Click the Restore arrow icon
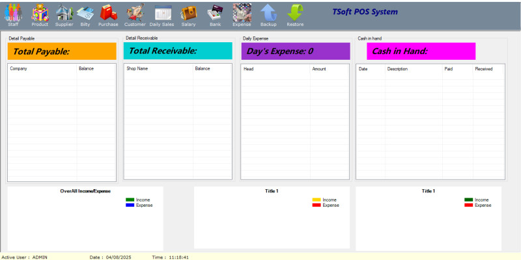Image resolution: width=521 pixels, height=260 pixels. pos(295,12)
